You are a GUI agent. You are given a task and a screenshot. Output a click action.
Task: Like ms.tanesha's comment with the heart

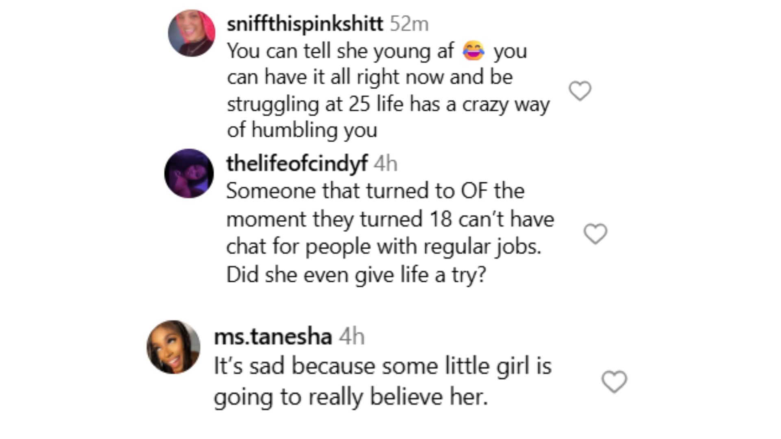pyautogui.click(x=614, y=382)
